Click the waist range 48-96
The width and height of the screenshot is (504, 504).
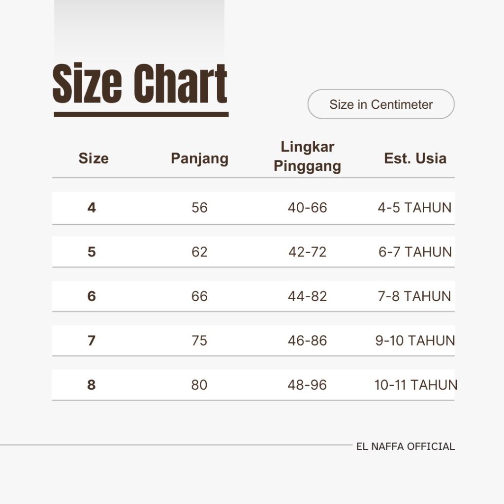[x=307, y=385]
